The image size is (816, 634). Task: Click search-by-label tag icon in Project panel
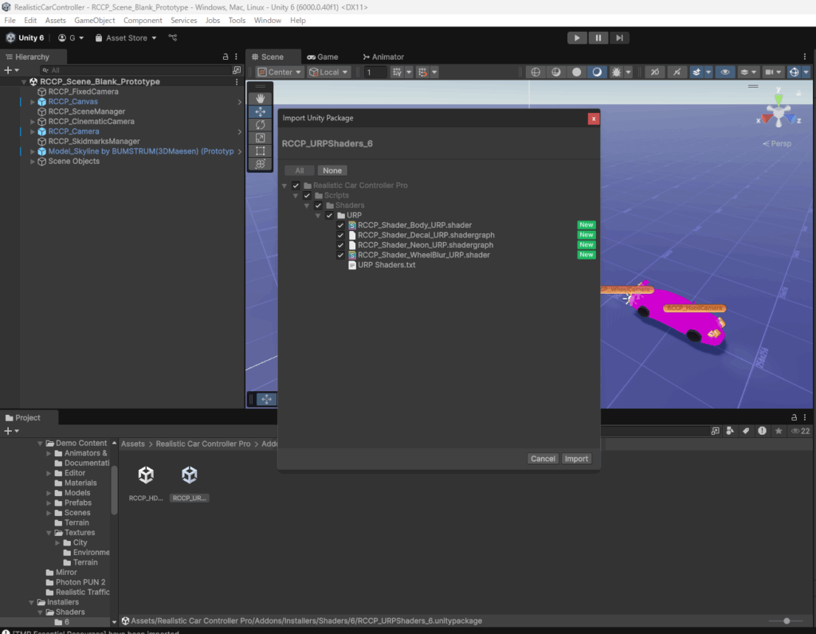click(746, 431)
